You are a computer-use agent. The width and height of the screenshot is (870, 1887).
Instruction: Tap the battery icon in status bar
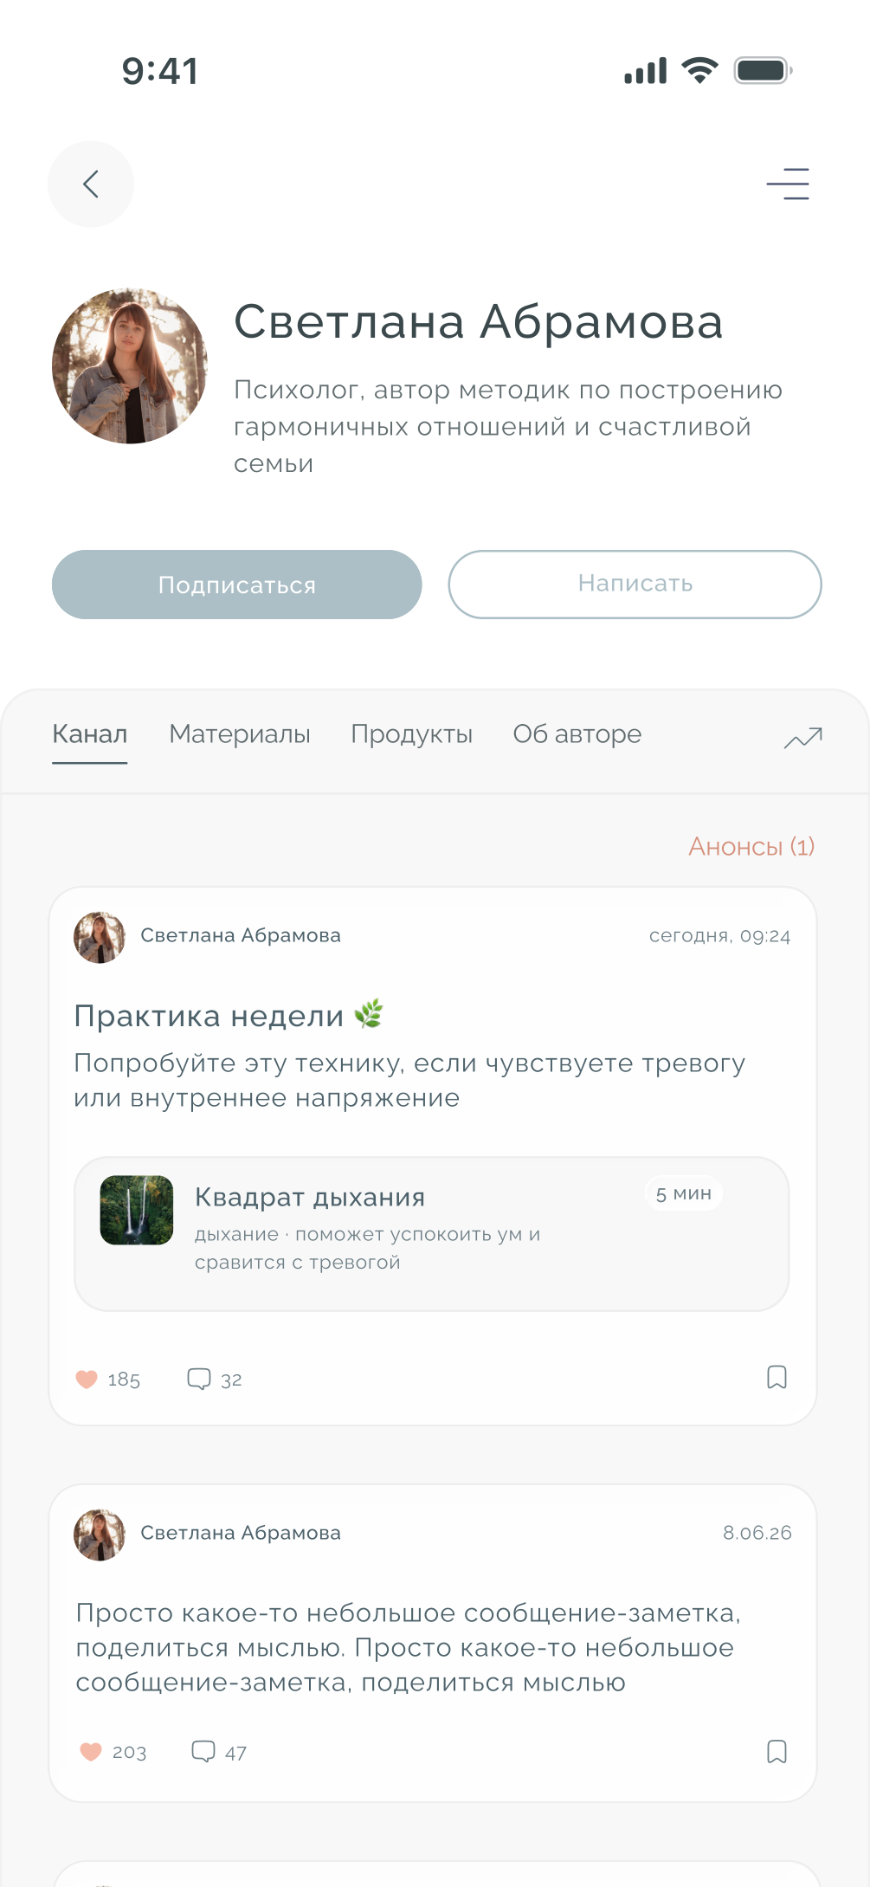pyautogui.click(x=764, y=71)
